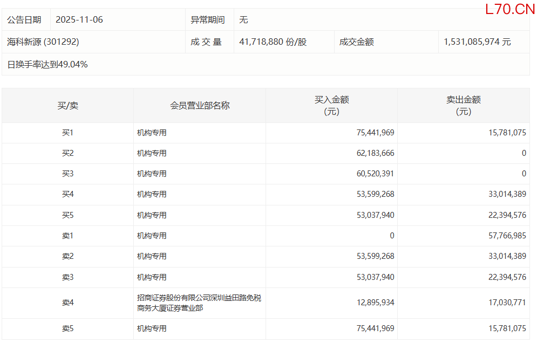Viewport: 537px width, 350px height.
Task: Click the 买2 buy amount 62,183,666
Action: click(x=375, y=153)
